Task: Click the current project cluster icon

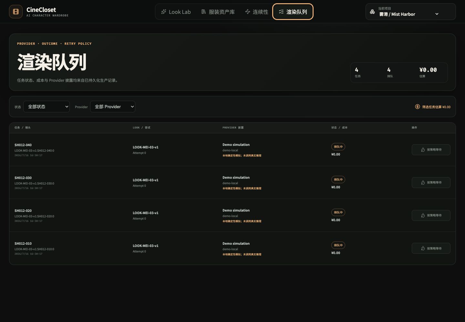Action: [372, 12]
